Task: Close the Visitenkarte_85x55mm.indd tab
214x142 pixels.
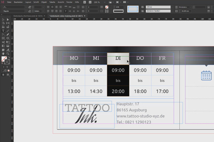Action: (44, 16)
